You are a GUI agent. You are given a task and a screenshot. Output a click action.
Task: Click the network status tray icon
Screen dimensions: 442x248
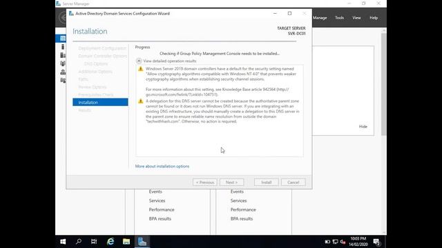[x=335, y=242]
